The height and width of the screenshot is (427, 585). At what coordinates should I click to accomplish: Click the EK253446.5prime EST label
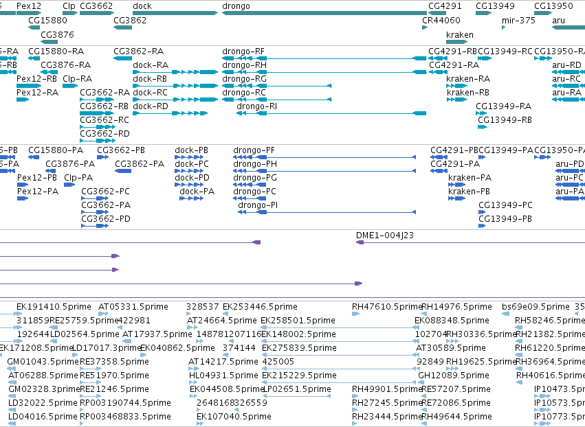[260, 307]
